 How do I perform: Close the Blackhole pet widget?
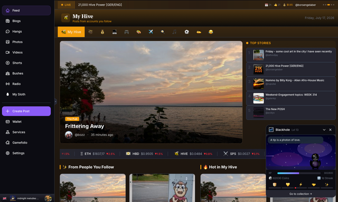pos(330,130)
